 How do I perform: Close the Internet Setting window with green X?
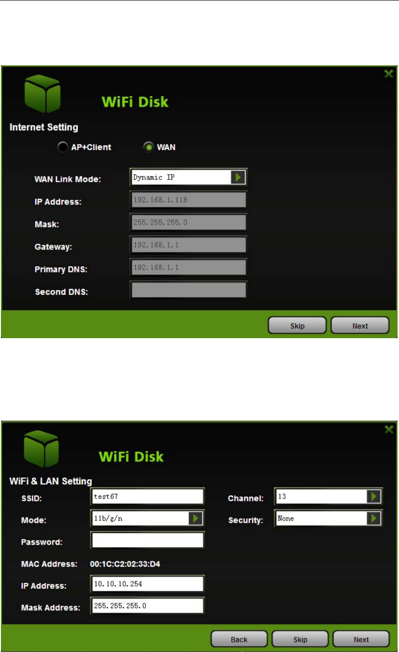tap(389, 74)
